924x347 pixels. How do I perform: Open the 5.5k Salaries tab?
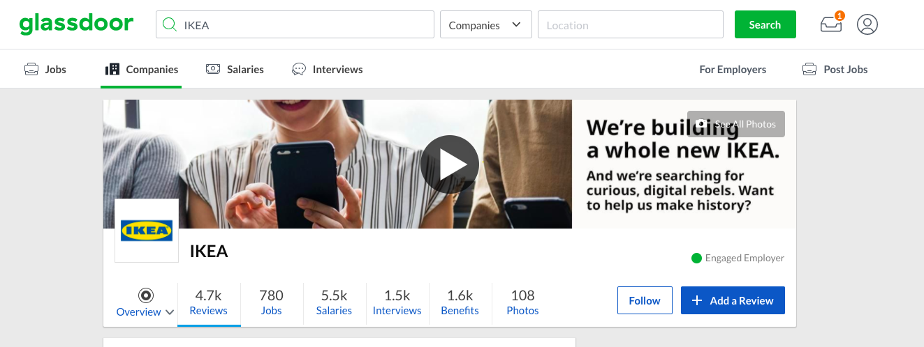coord(334,302)
